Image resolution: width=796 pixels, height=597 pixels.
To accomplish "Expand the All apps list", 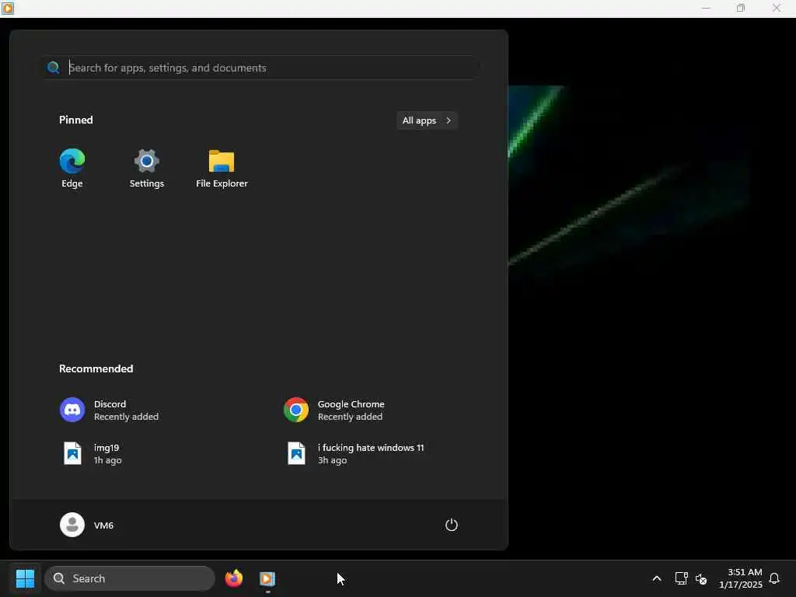I will click(427, 120).
